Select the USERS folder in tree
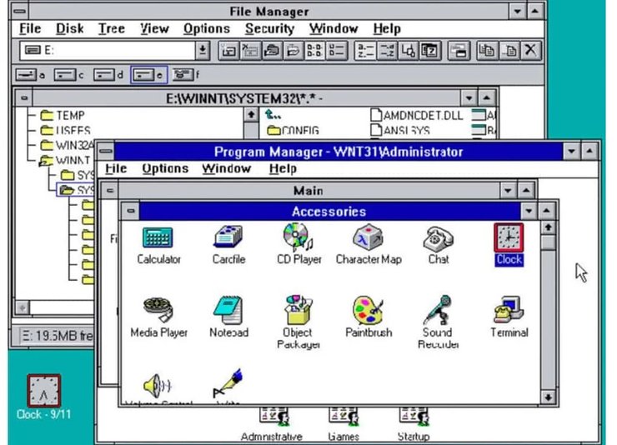The height and width of the screenshot is (445, 617). click(x=65, y=130)
